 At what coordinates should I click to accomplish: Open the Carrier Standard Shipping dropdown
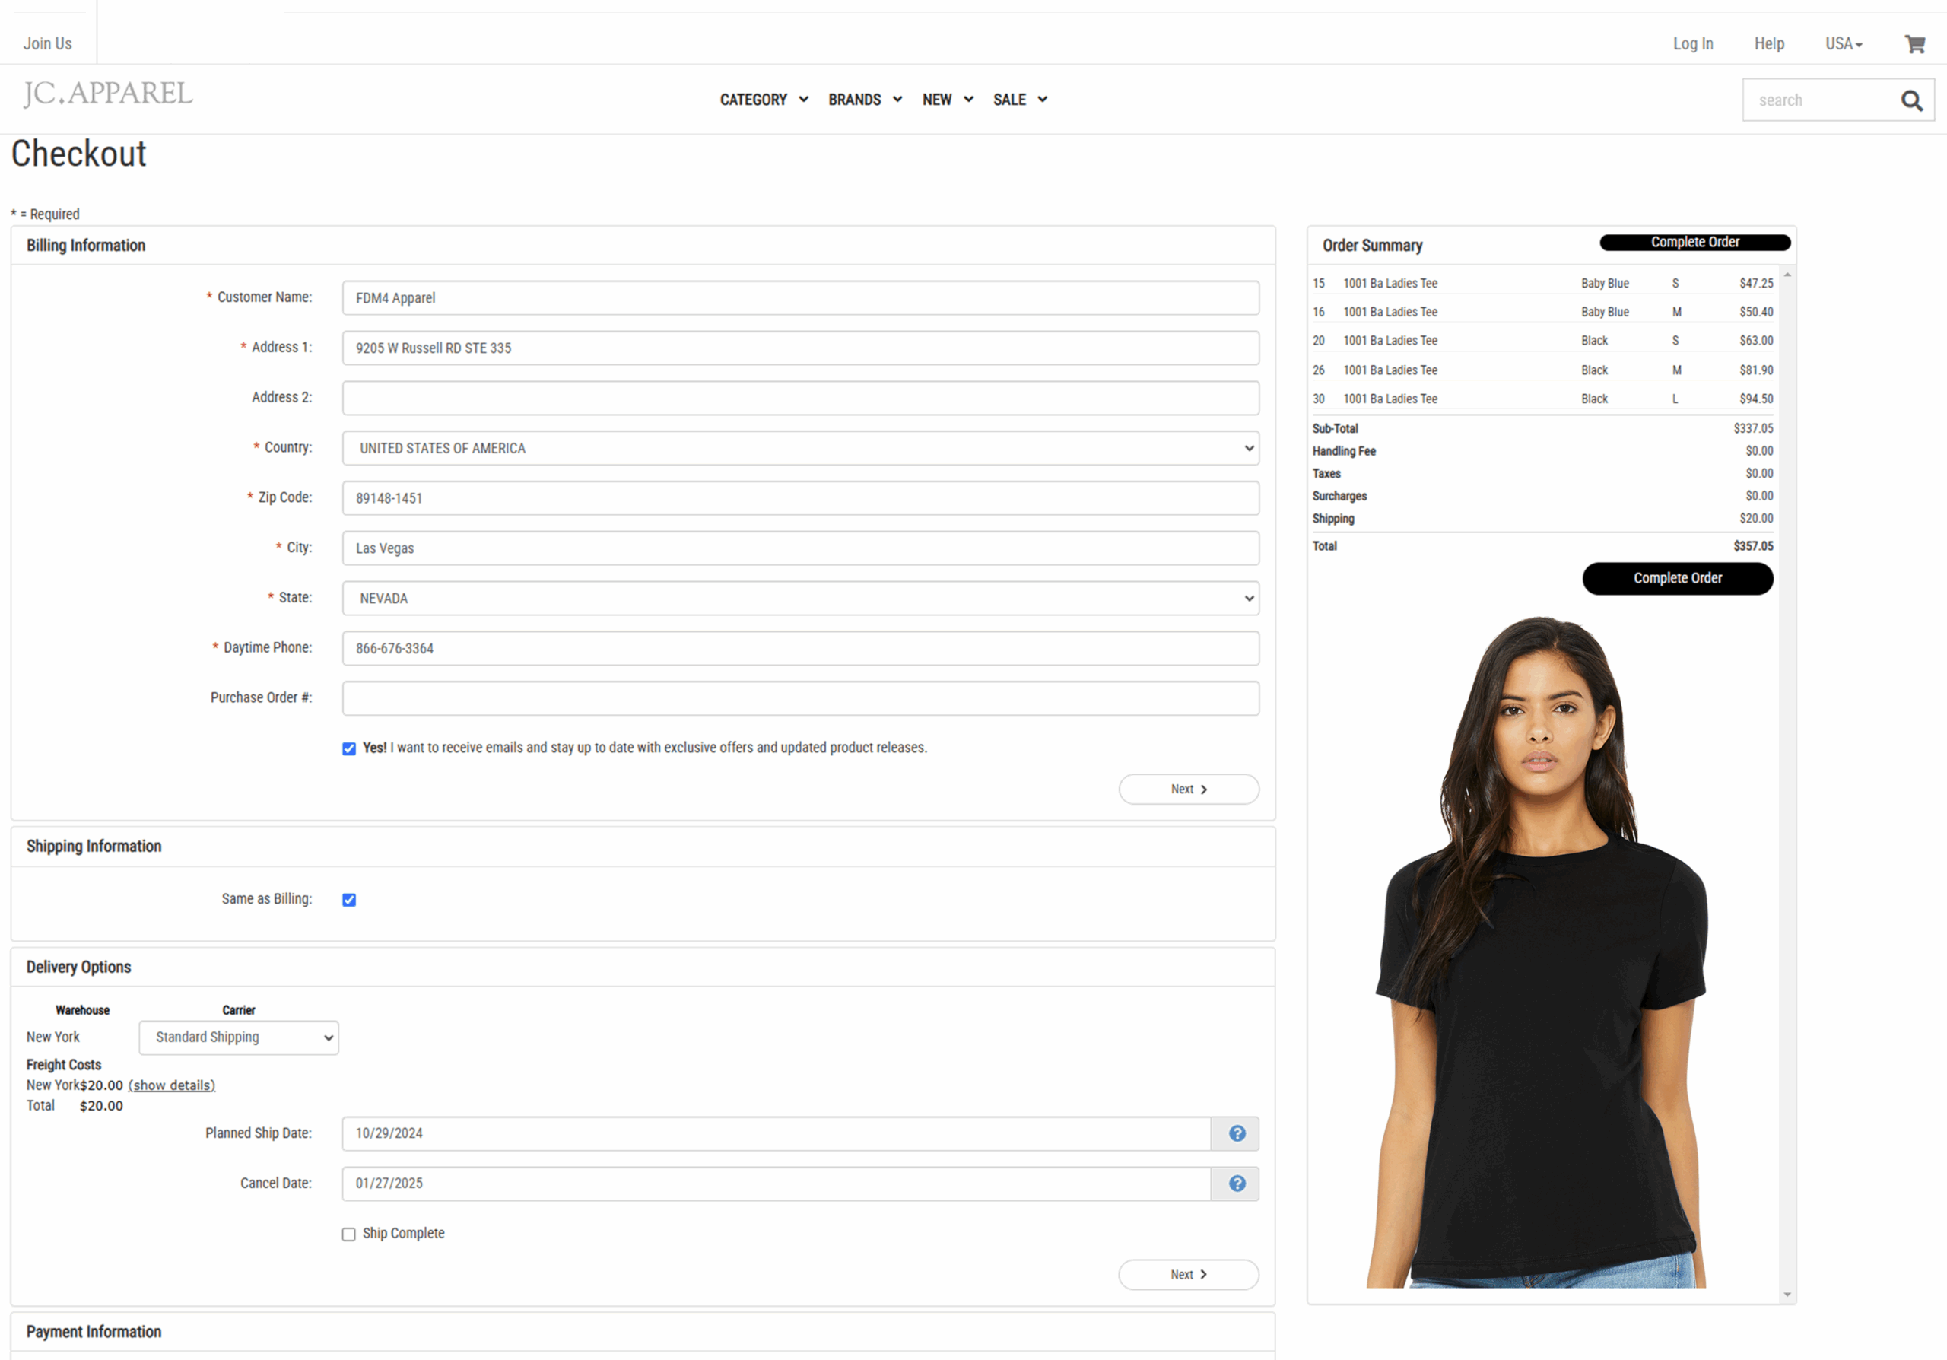click(x=239, y=1037)
